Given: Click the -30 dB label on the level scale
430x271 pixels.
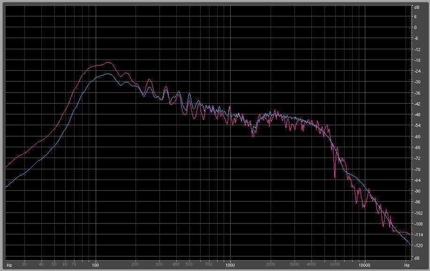Looking at the screenshot, I should tap(416, 82).
